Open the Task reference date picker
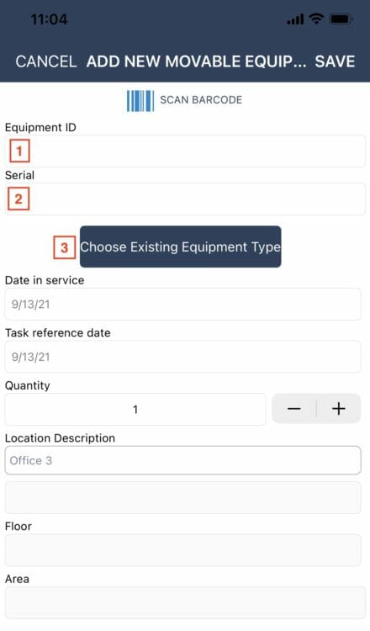Image resolution: width=370 pixels, height=631 pixels. click(182, 357)
